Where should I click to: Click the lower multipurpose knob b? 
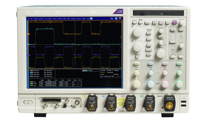point(137,47)
